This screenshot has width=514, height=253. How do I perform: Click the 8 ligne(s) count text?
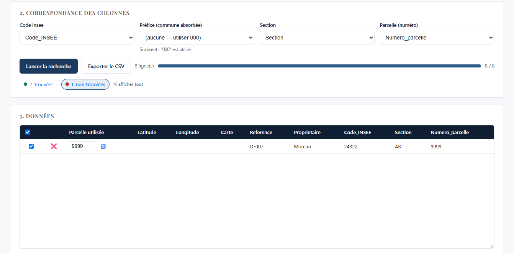(144, 66)
